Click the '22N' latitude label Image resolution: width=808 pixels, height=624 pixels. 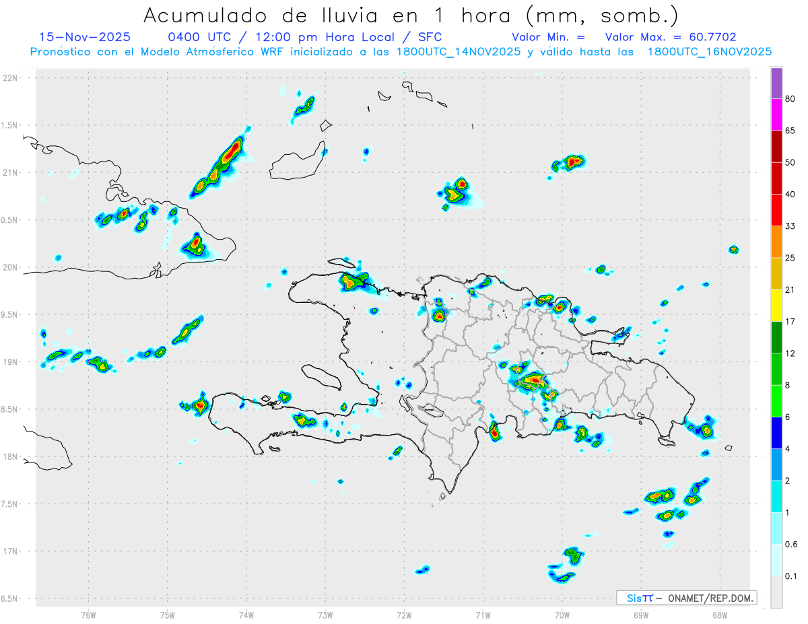pyautogui.click(x=11, y=78)
